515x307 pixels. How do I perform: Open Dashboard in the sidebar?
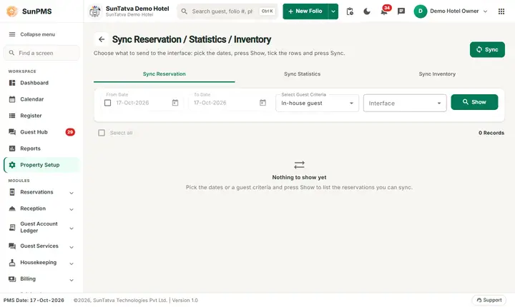click(41, 83)
